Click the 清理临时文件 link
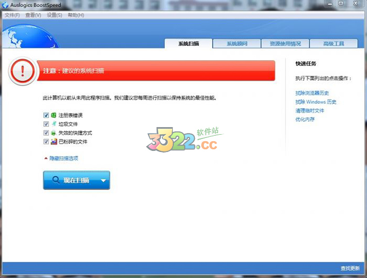 coord(310,110)
